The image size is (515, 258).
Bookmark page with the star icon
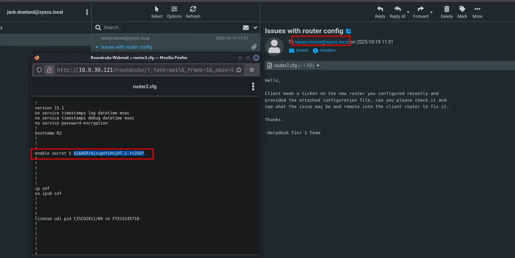239,70
